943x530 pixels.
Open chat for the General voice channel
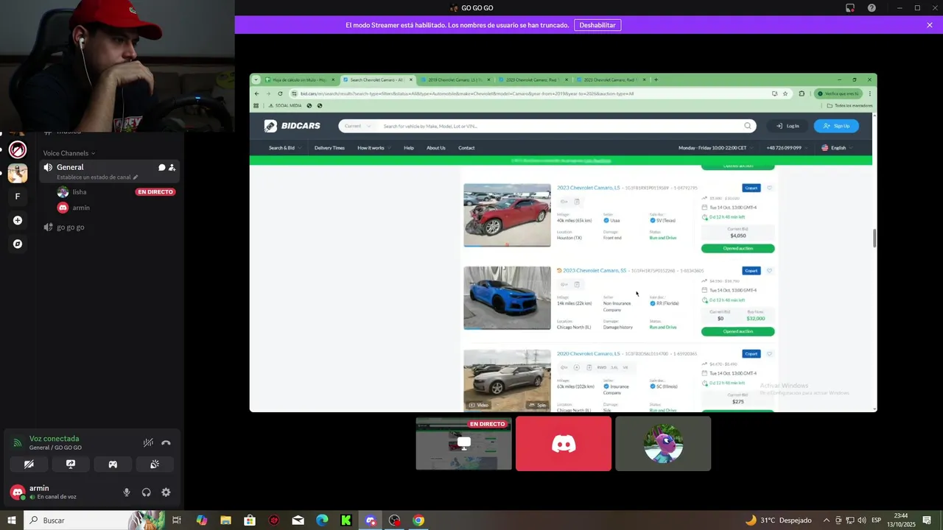coord(161,168)
